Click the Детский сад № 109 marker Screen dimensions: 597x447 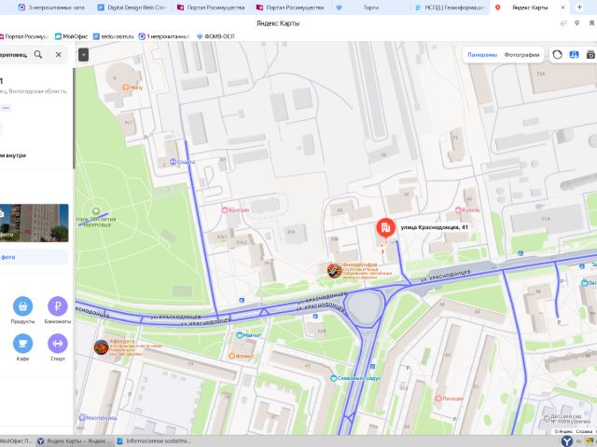point(548,418)
